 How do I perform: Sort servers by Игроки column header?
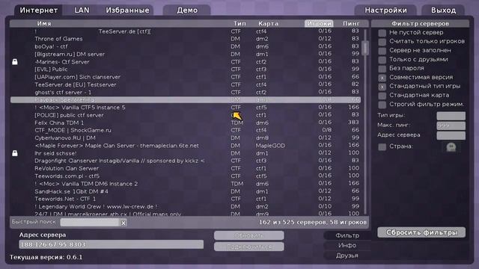coord(319,23)
